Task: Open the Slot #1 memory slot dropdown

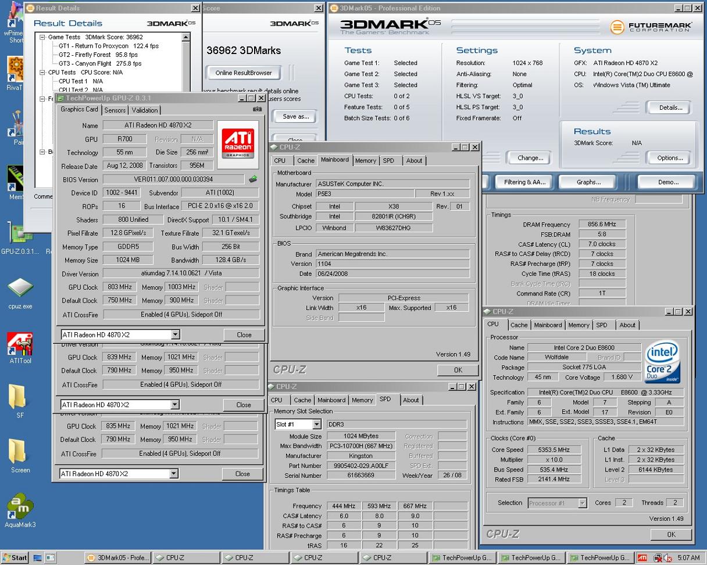Action: [316, 424]
